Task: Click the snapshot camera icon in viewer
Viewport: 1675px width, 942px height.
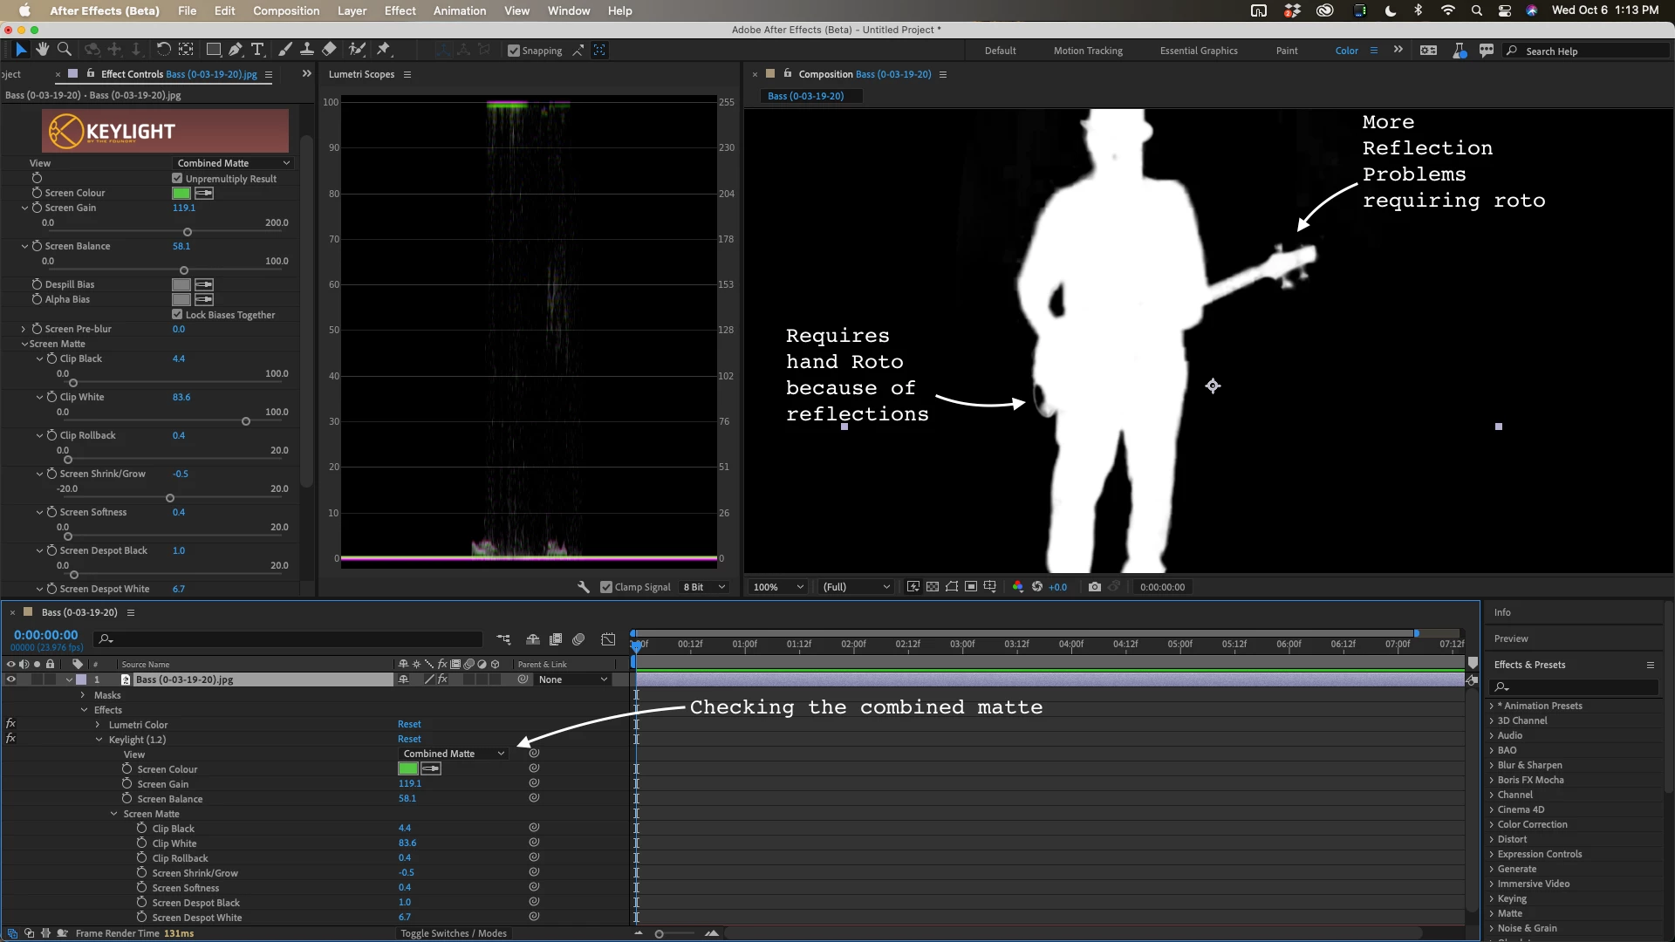Action: [x=1094, y=587]
